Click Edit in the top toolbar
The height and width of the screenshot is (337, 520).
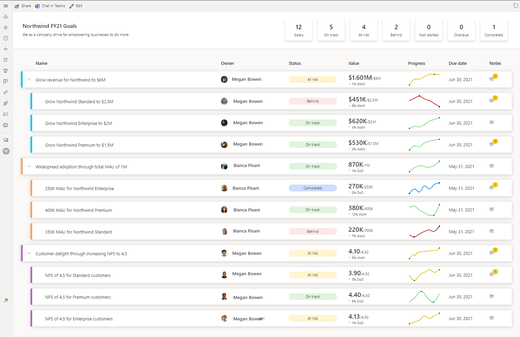(x=76, y=6)
